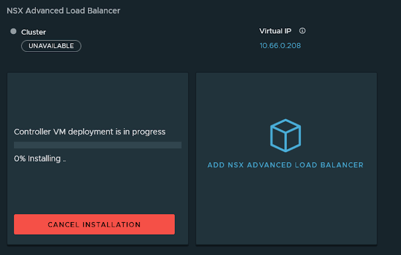Open the 10.66.0.208 virtual IP link
This screenshot has height=255, width=401.
(x=280, y=46)
